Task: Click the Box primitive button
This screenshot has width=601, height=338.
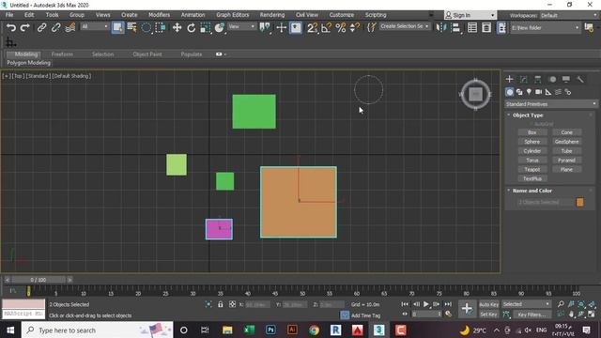Action: tap(532, 132)
